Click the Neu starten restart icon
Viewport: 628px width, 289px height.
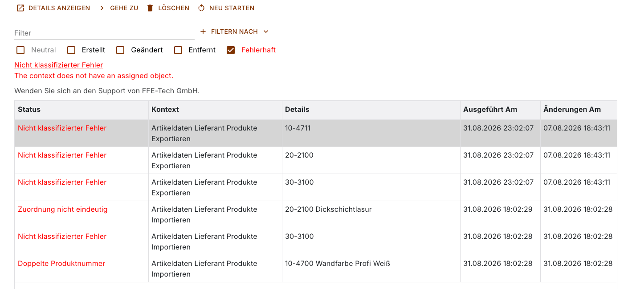click(x=201, y=8)
